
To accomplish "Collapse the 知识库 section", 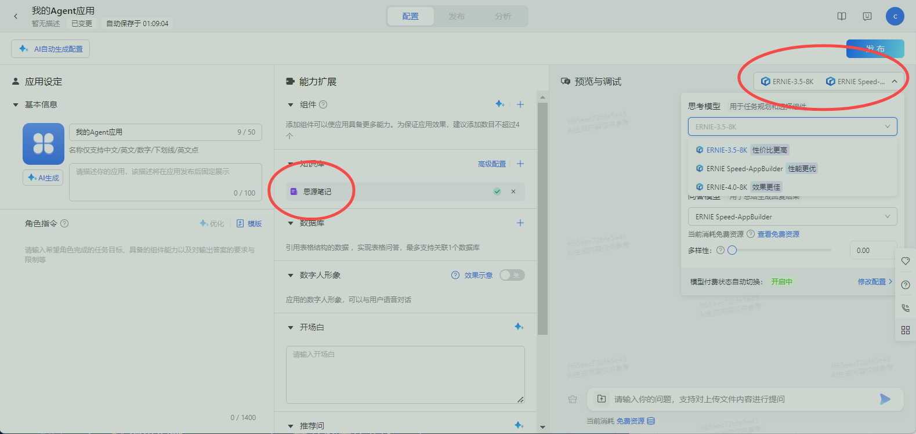I will [x=291, y=164].
